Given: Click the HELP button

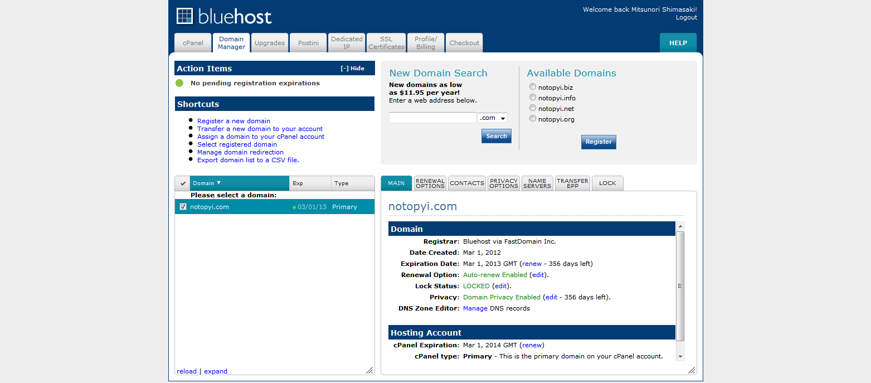Looking at the screenshot, I should point(678,43).
